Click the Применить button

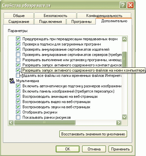click(120, 149)
